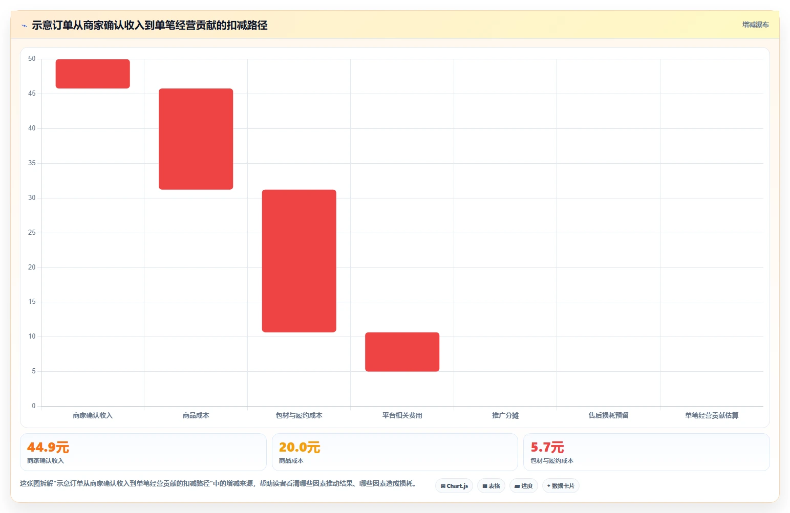Click the 商品成本 caption under 20.0元

(x=291, y=461)
